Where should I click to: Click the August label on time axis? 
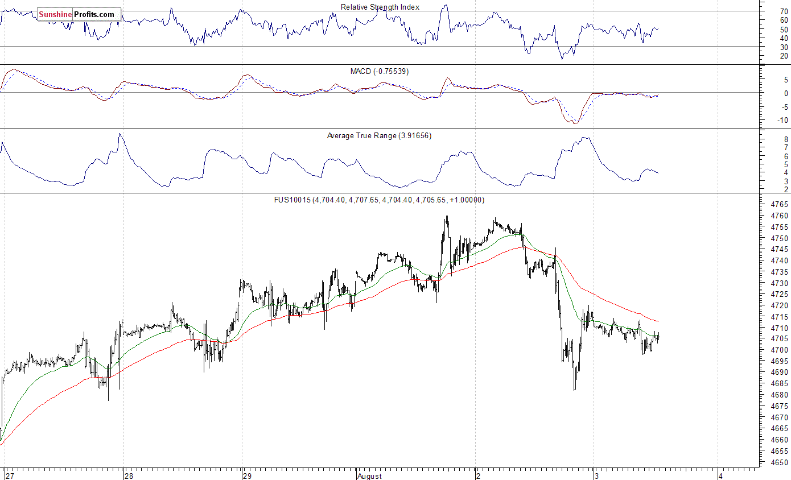[x=370, y=476]
